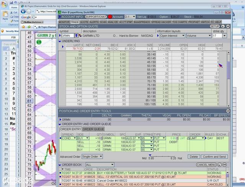The image size is (245, 187).
Task: Open the BUY side dropdown
Action: (x=83, y=138)
